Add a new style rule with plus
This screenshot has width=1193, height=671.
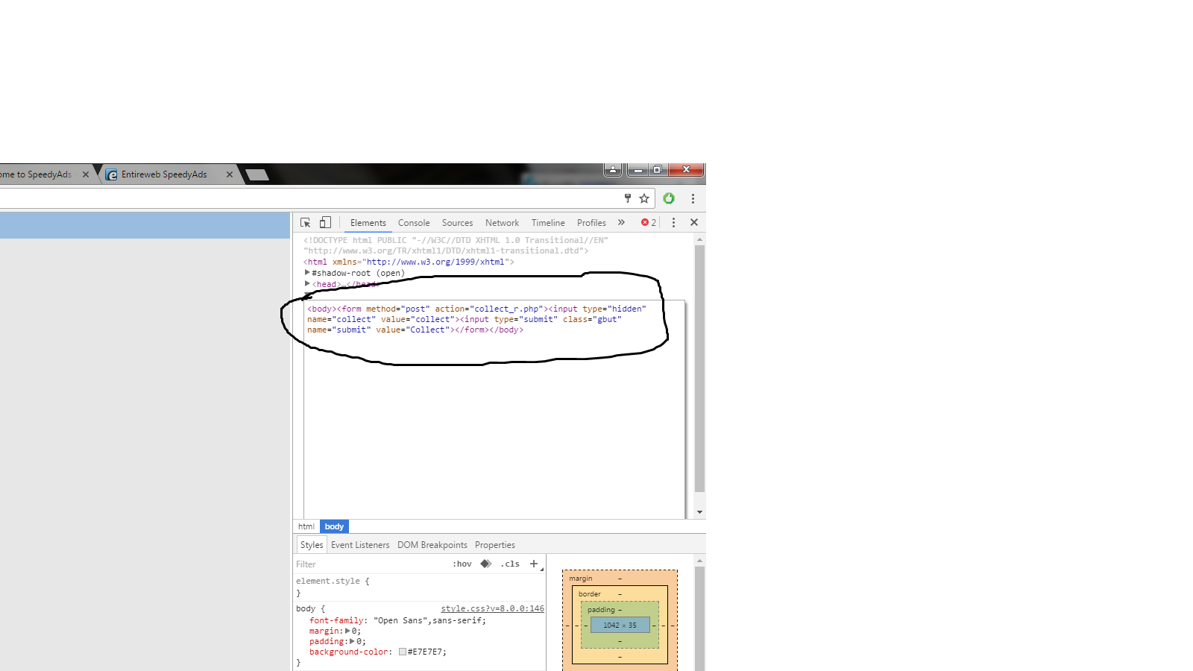534,564
